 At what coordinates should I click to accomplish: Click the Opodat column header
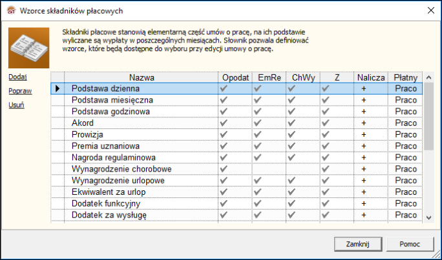[235, 77]
